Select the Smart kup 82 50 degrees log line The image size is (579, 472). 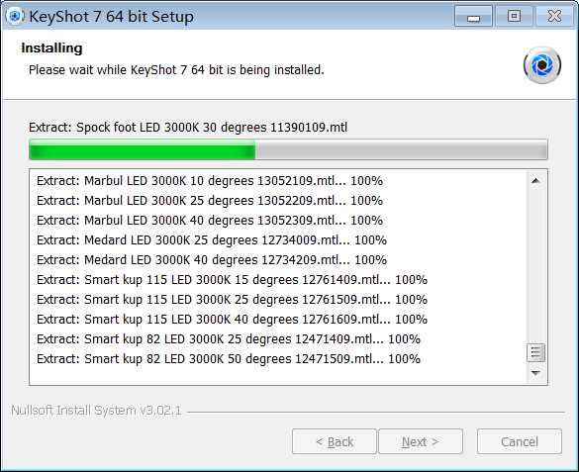coord(229,359)
